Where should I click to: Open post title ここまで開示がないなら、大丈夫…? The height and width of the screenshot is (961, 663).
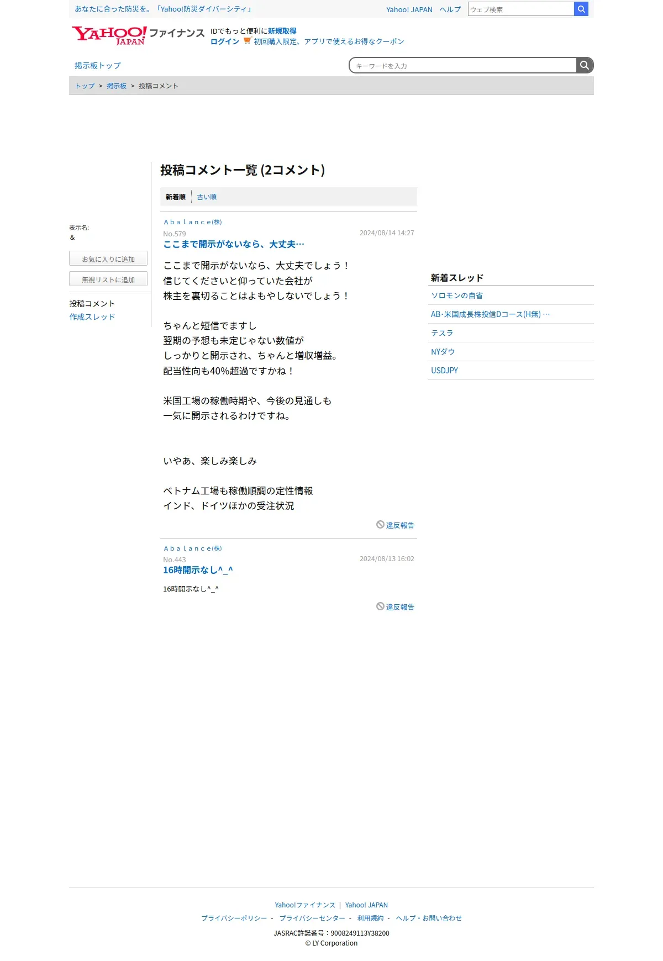[234, 244]
